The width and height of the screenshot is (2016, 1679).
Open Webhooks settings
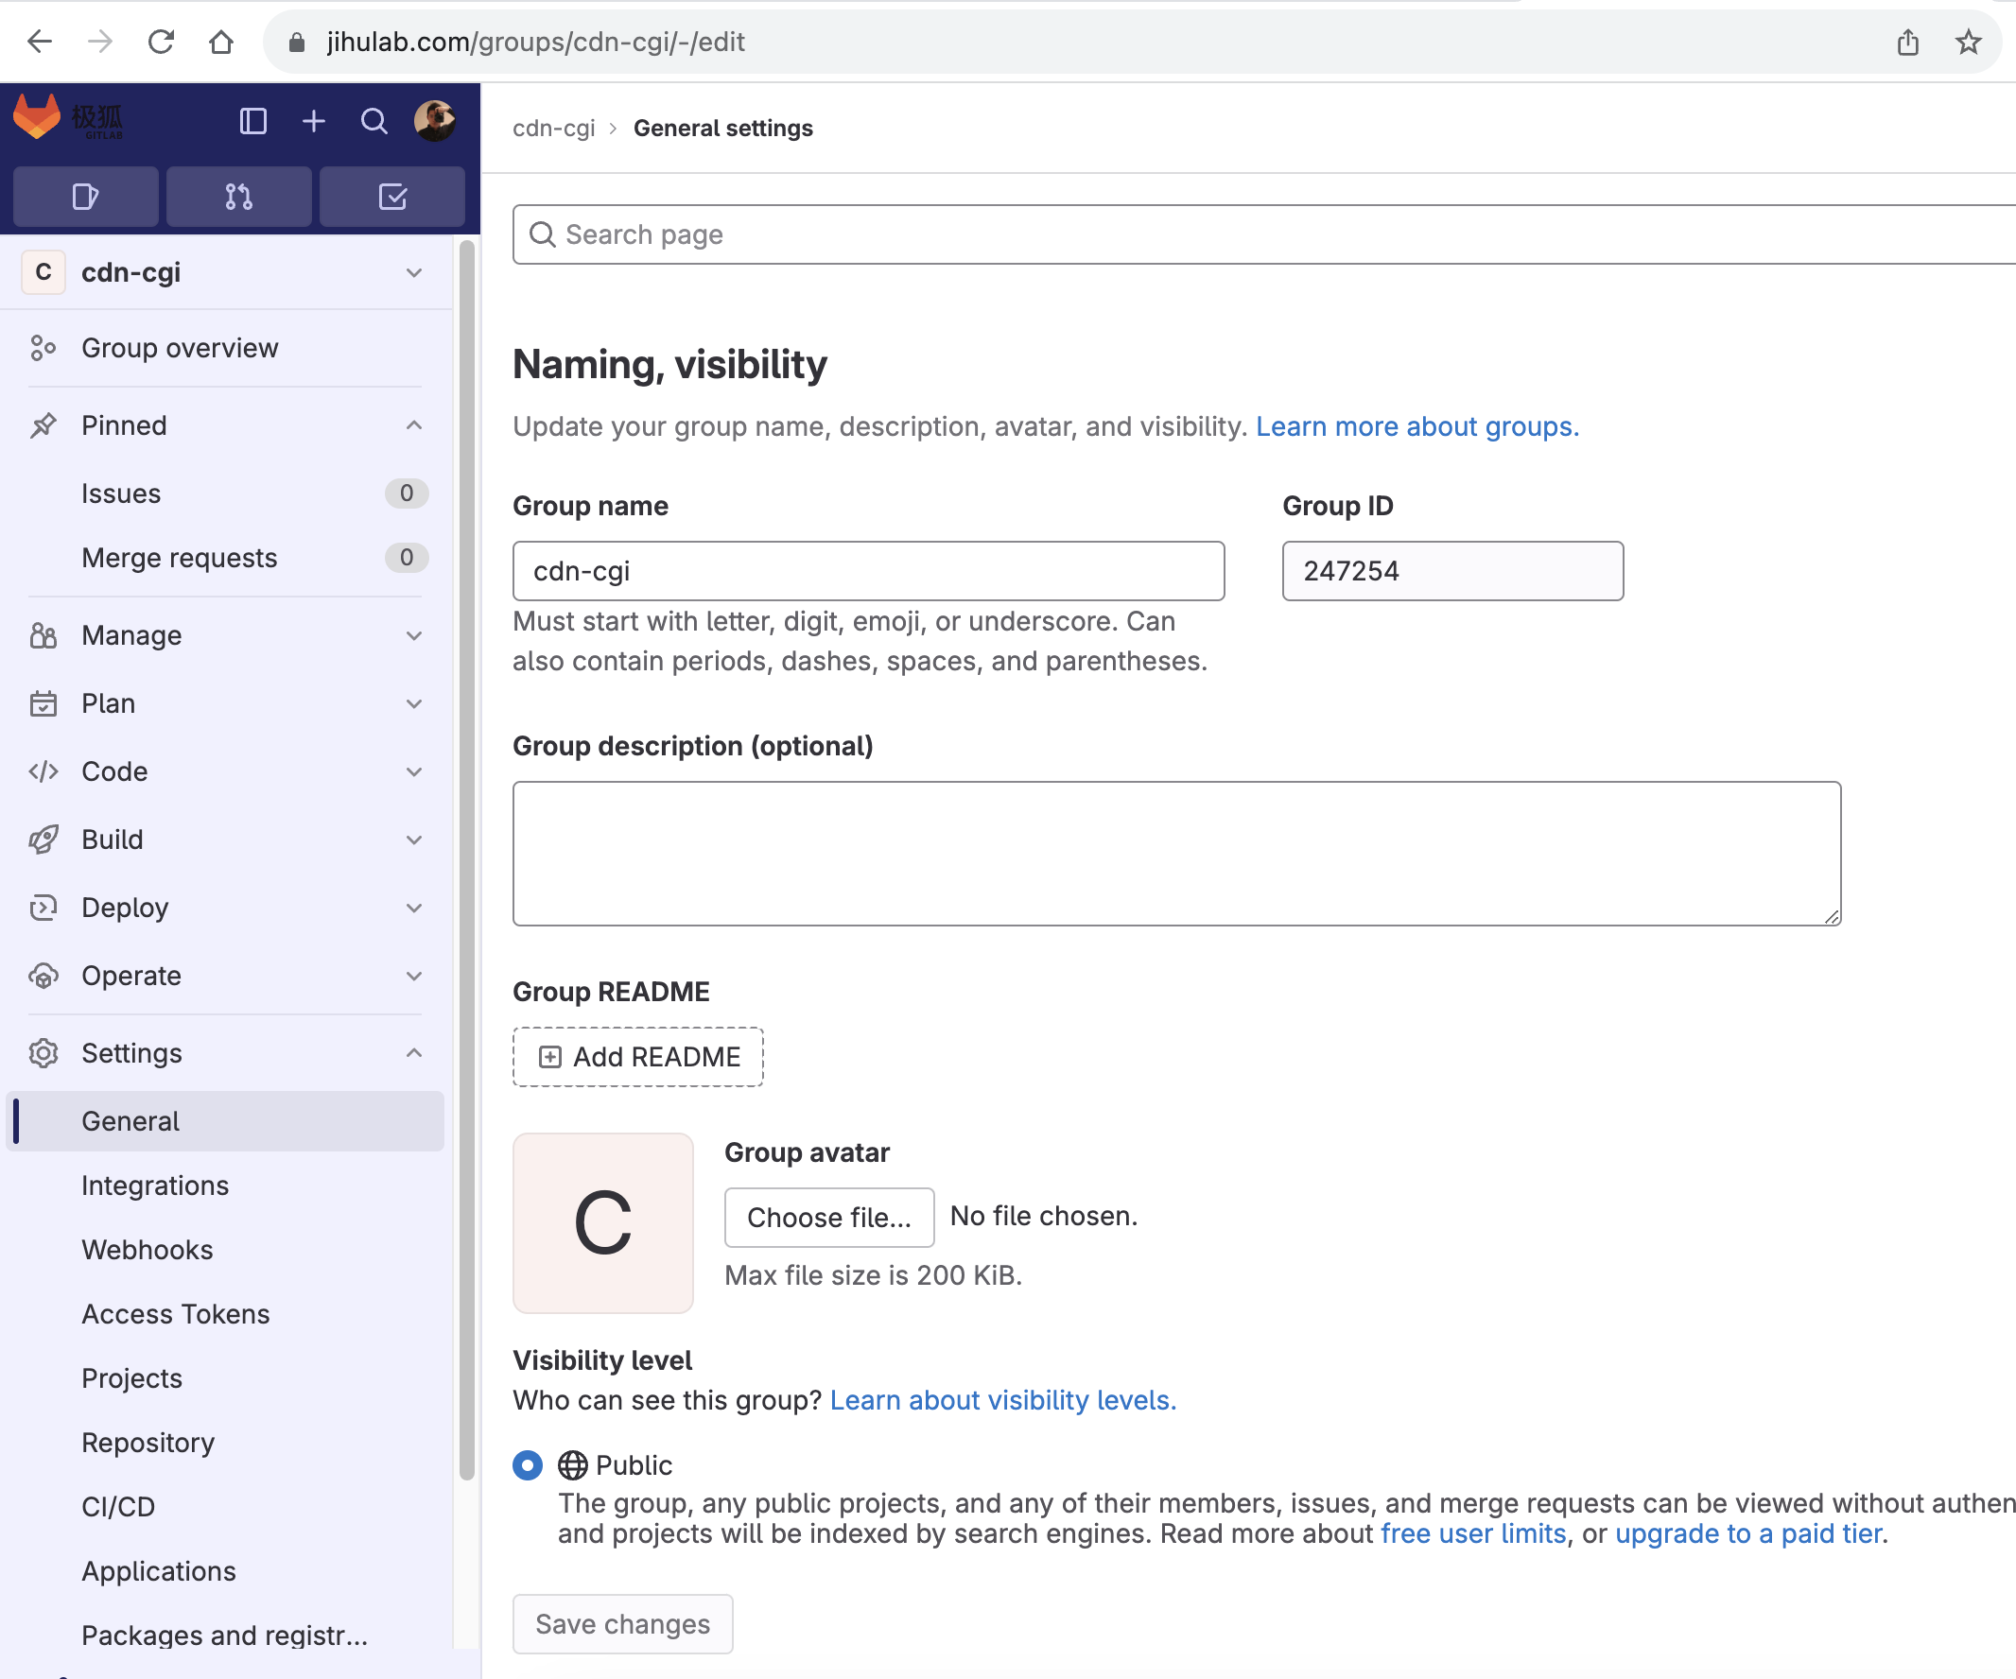coord(225,1250)
